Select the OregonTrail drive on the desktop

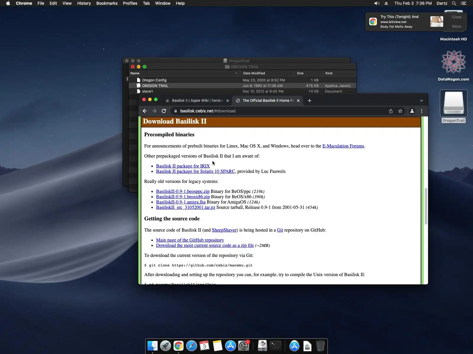(x=453, y=106)
